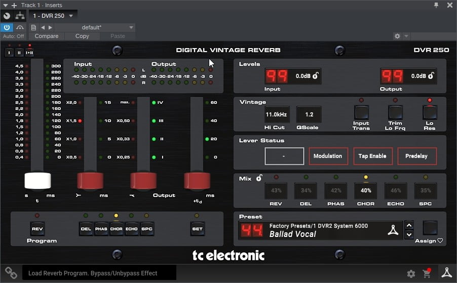457x283 pixels.
Task: Select the ECHO program button
Action: [131, 229]
